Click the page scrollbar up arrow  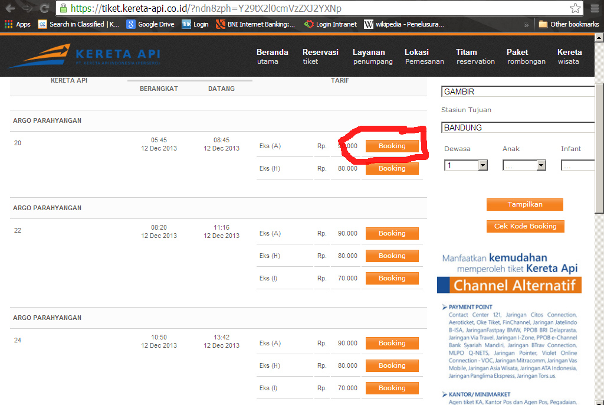599,38
